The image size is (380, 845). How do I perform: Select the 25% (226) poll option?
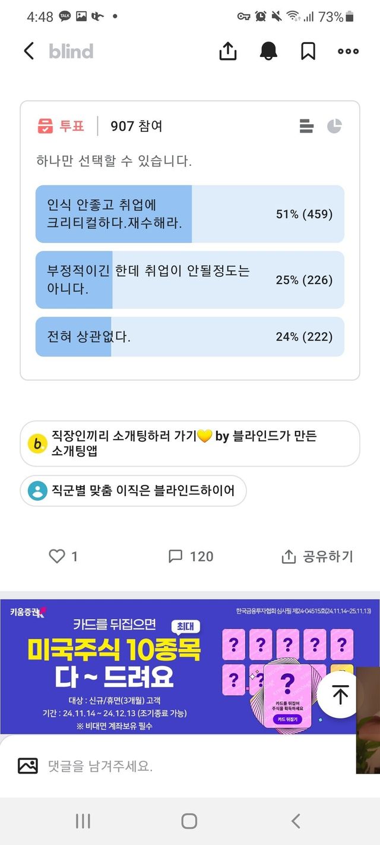[190, 280]
